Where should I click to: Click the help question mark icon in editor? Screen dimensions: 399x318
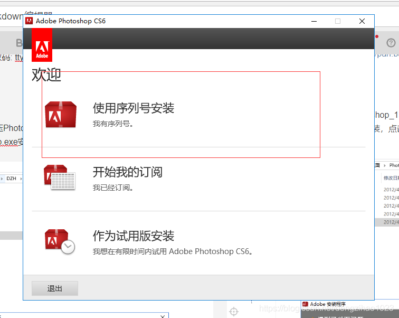[x=391, y=43]
